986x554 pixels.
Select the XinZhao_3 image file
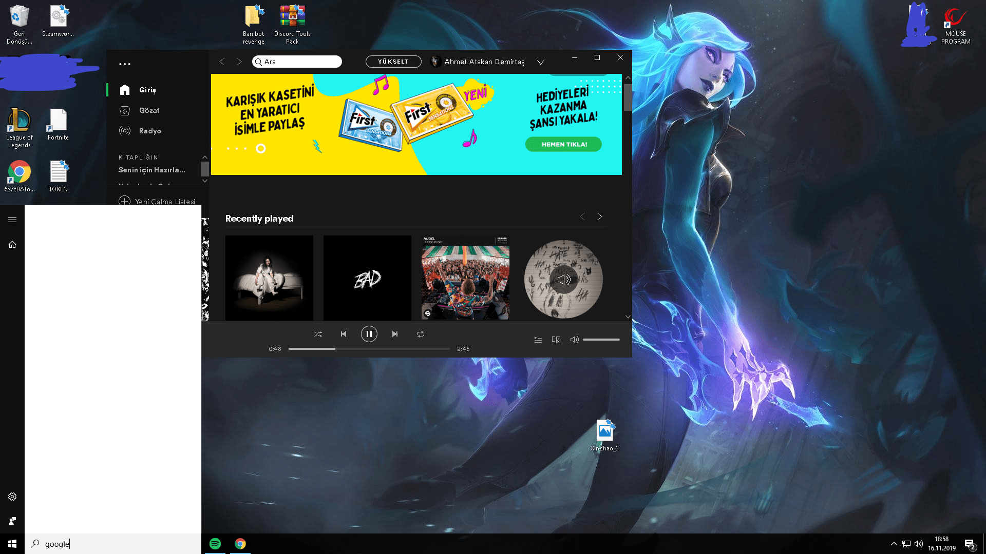coord(604,435)
